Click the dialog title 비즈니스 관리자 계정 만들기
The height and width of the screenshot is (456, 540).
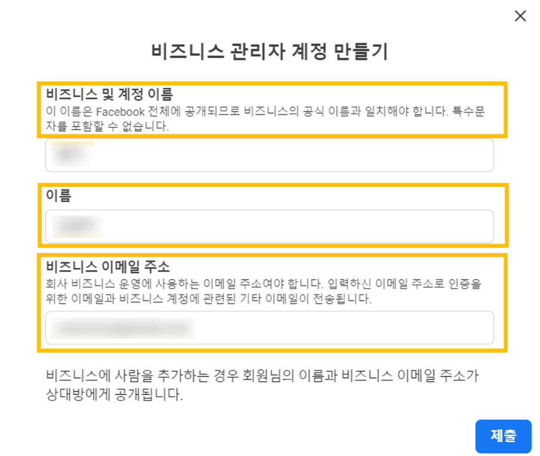270,50
